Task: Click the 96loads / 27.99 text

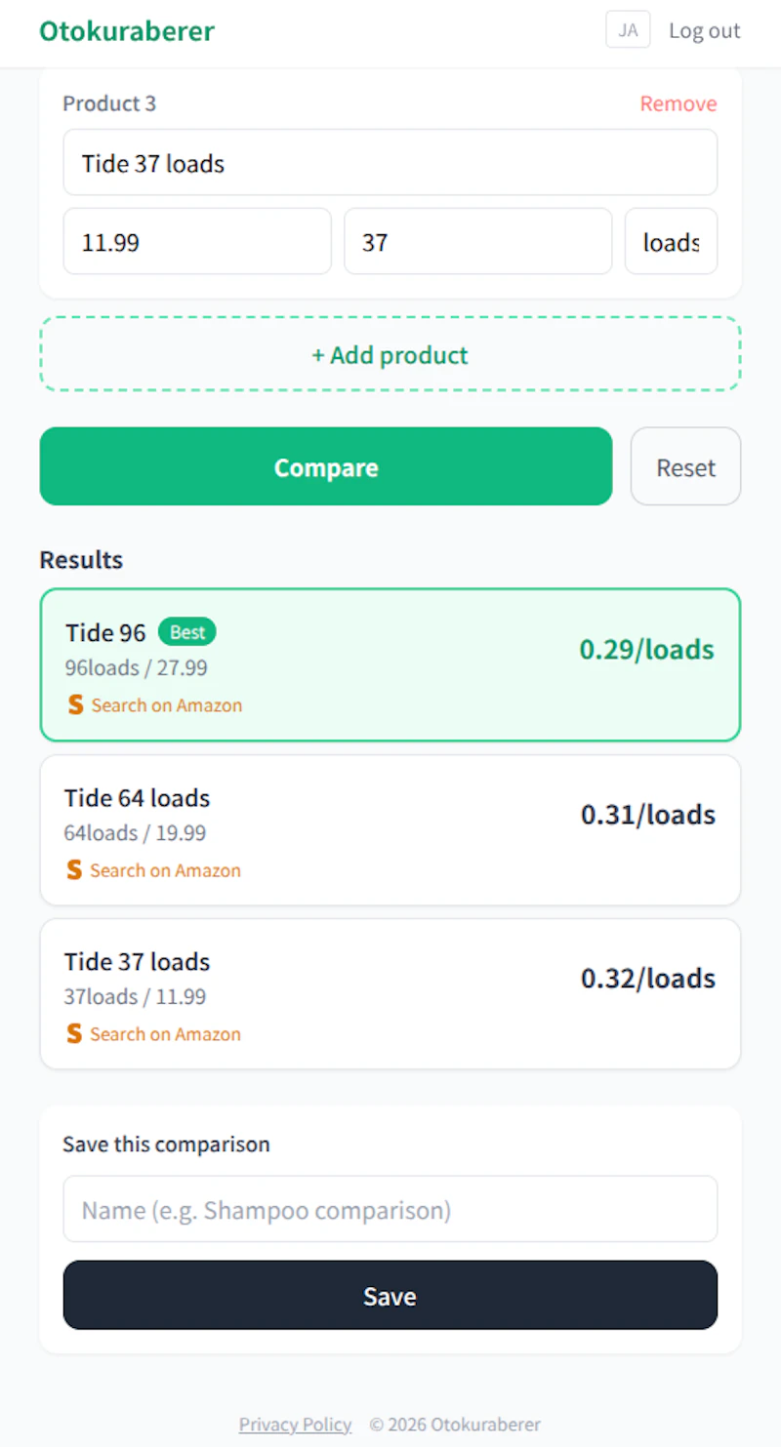Action: [137, 668]
